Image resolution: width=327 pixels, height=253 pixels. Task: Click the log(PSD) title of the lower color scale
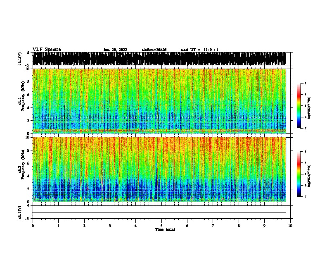coord(309,176)
